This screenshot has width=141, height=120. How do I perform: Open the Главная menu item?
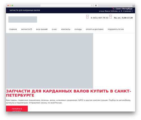pyautogui.click(x=13, y=29)
